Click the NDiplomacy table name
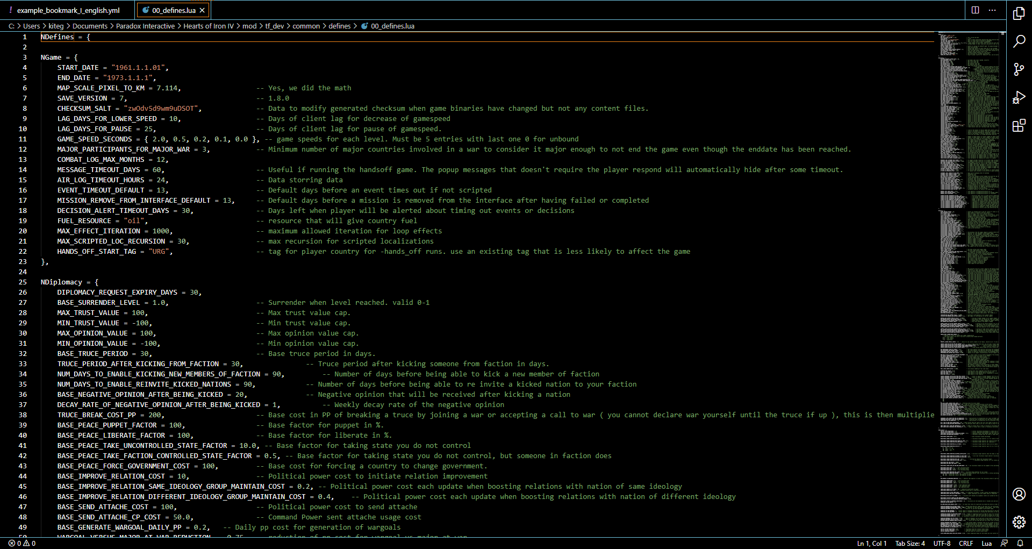The width and height of the screenshot is (1032, 549). [x=61, y=282]
